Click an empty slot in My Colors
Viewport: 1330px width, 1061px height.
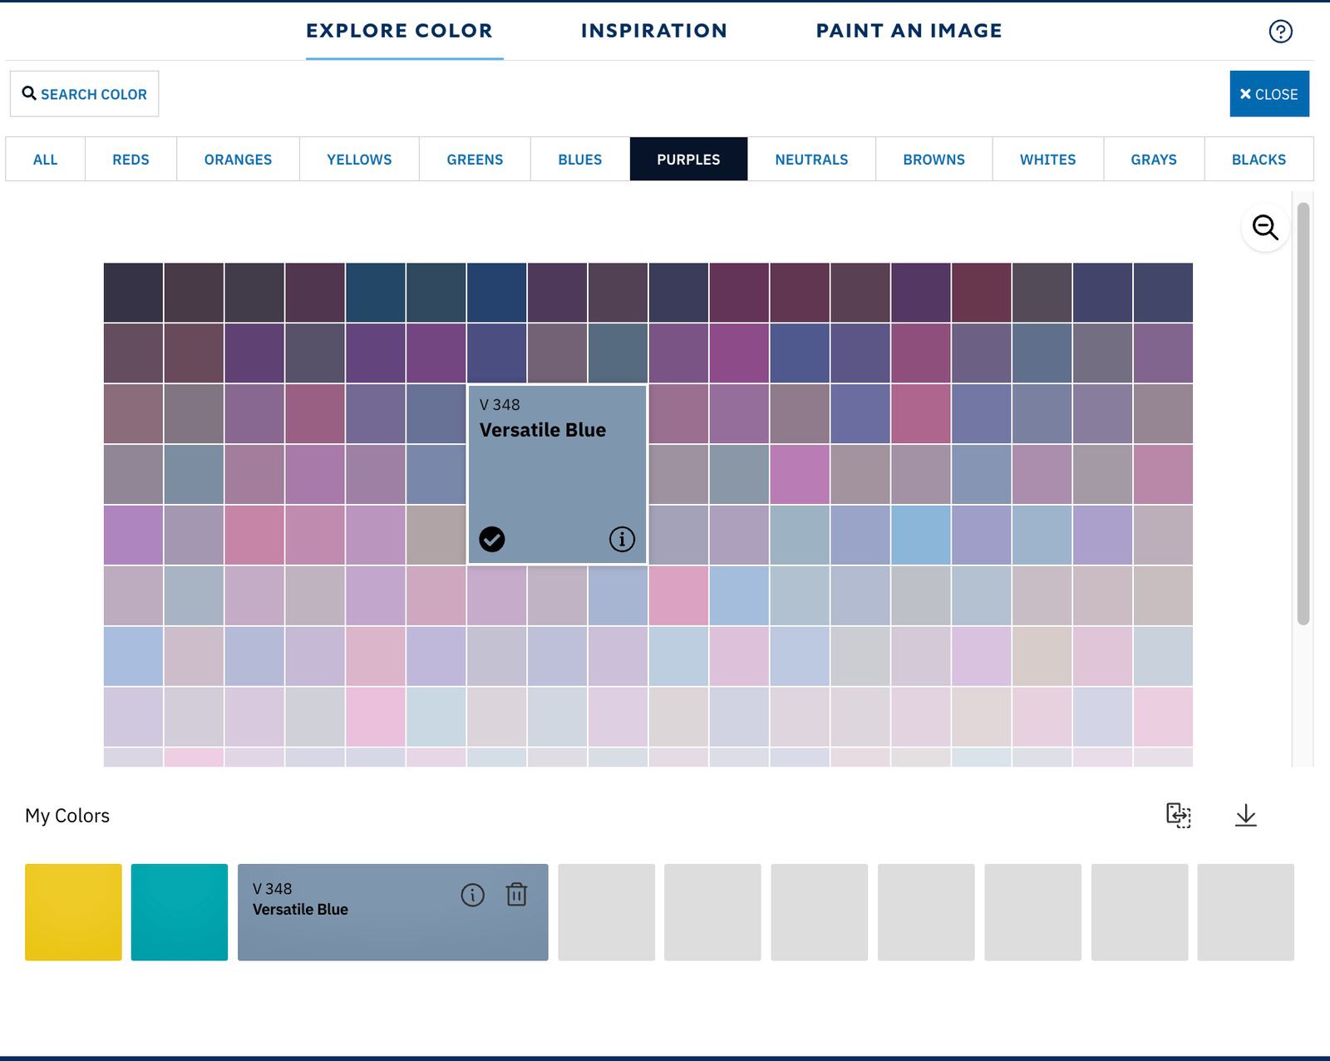click(605, 912)
